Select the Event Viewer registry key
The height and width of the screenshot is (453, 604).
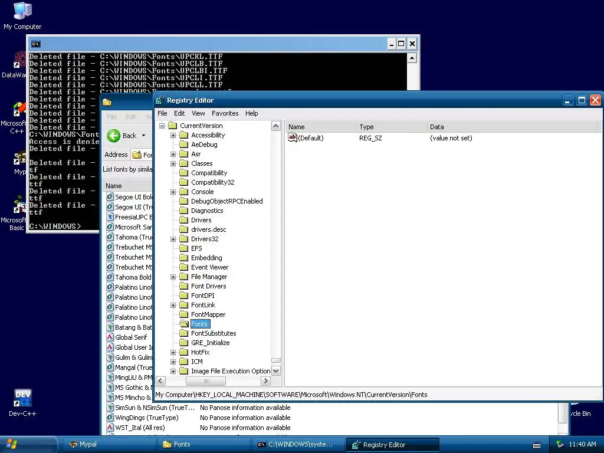[209, 267]
